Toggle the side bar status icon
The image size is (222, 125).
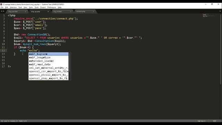pos(2,121)
